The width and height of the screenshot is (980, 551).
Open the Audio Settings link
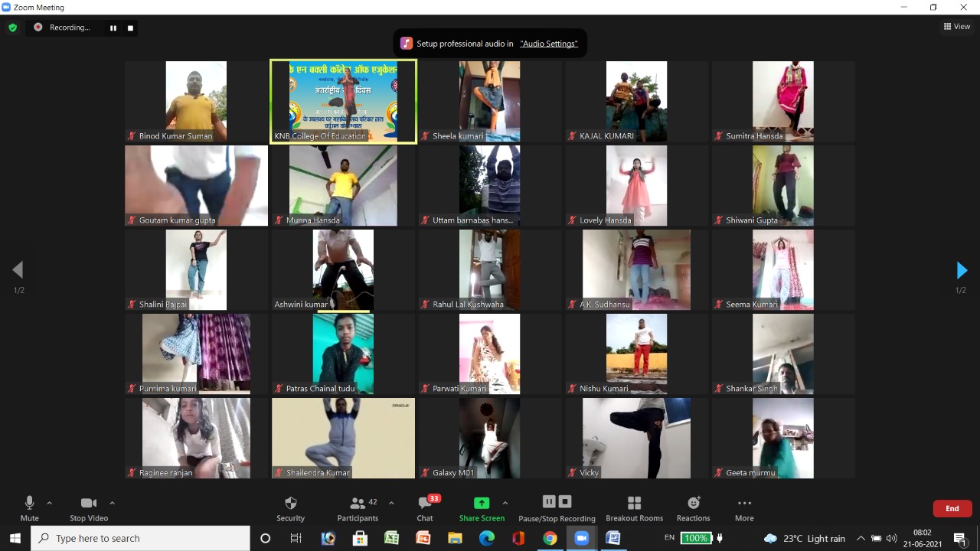[x=548, y=44]
